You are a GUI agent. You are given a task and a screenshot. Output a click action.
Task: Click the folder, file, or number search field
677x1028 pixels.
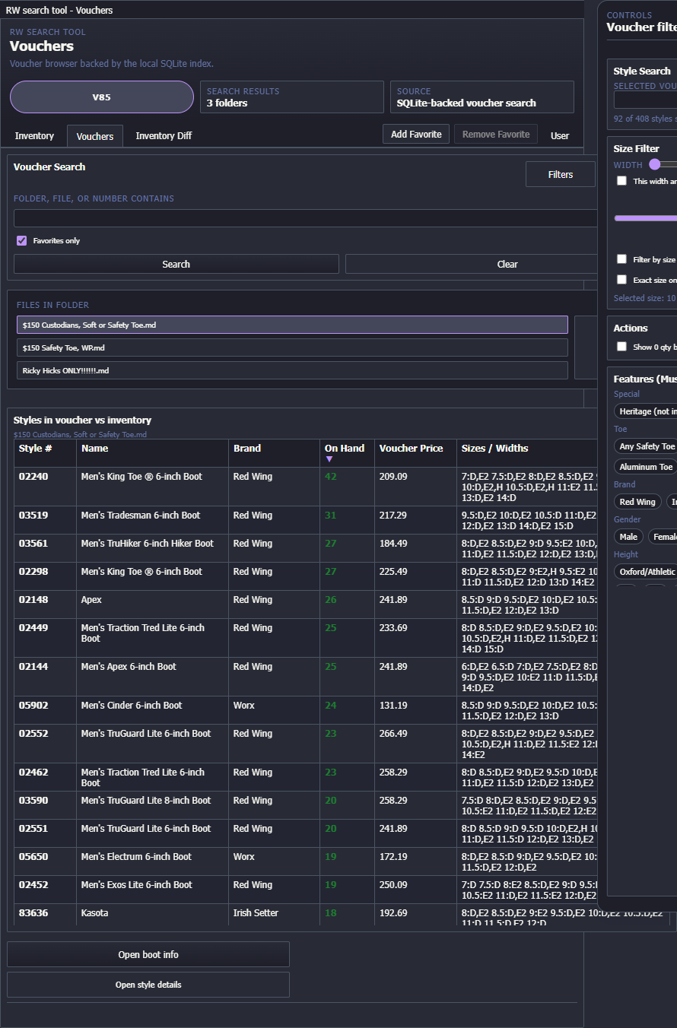pos(304,218)
